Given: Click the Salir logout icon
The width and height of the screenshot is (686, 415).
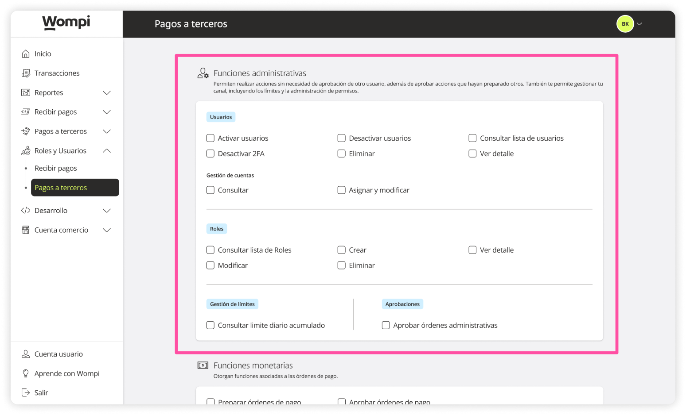Looking at the screenshot, I should pyautogui.click(x=26, y=392).
